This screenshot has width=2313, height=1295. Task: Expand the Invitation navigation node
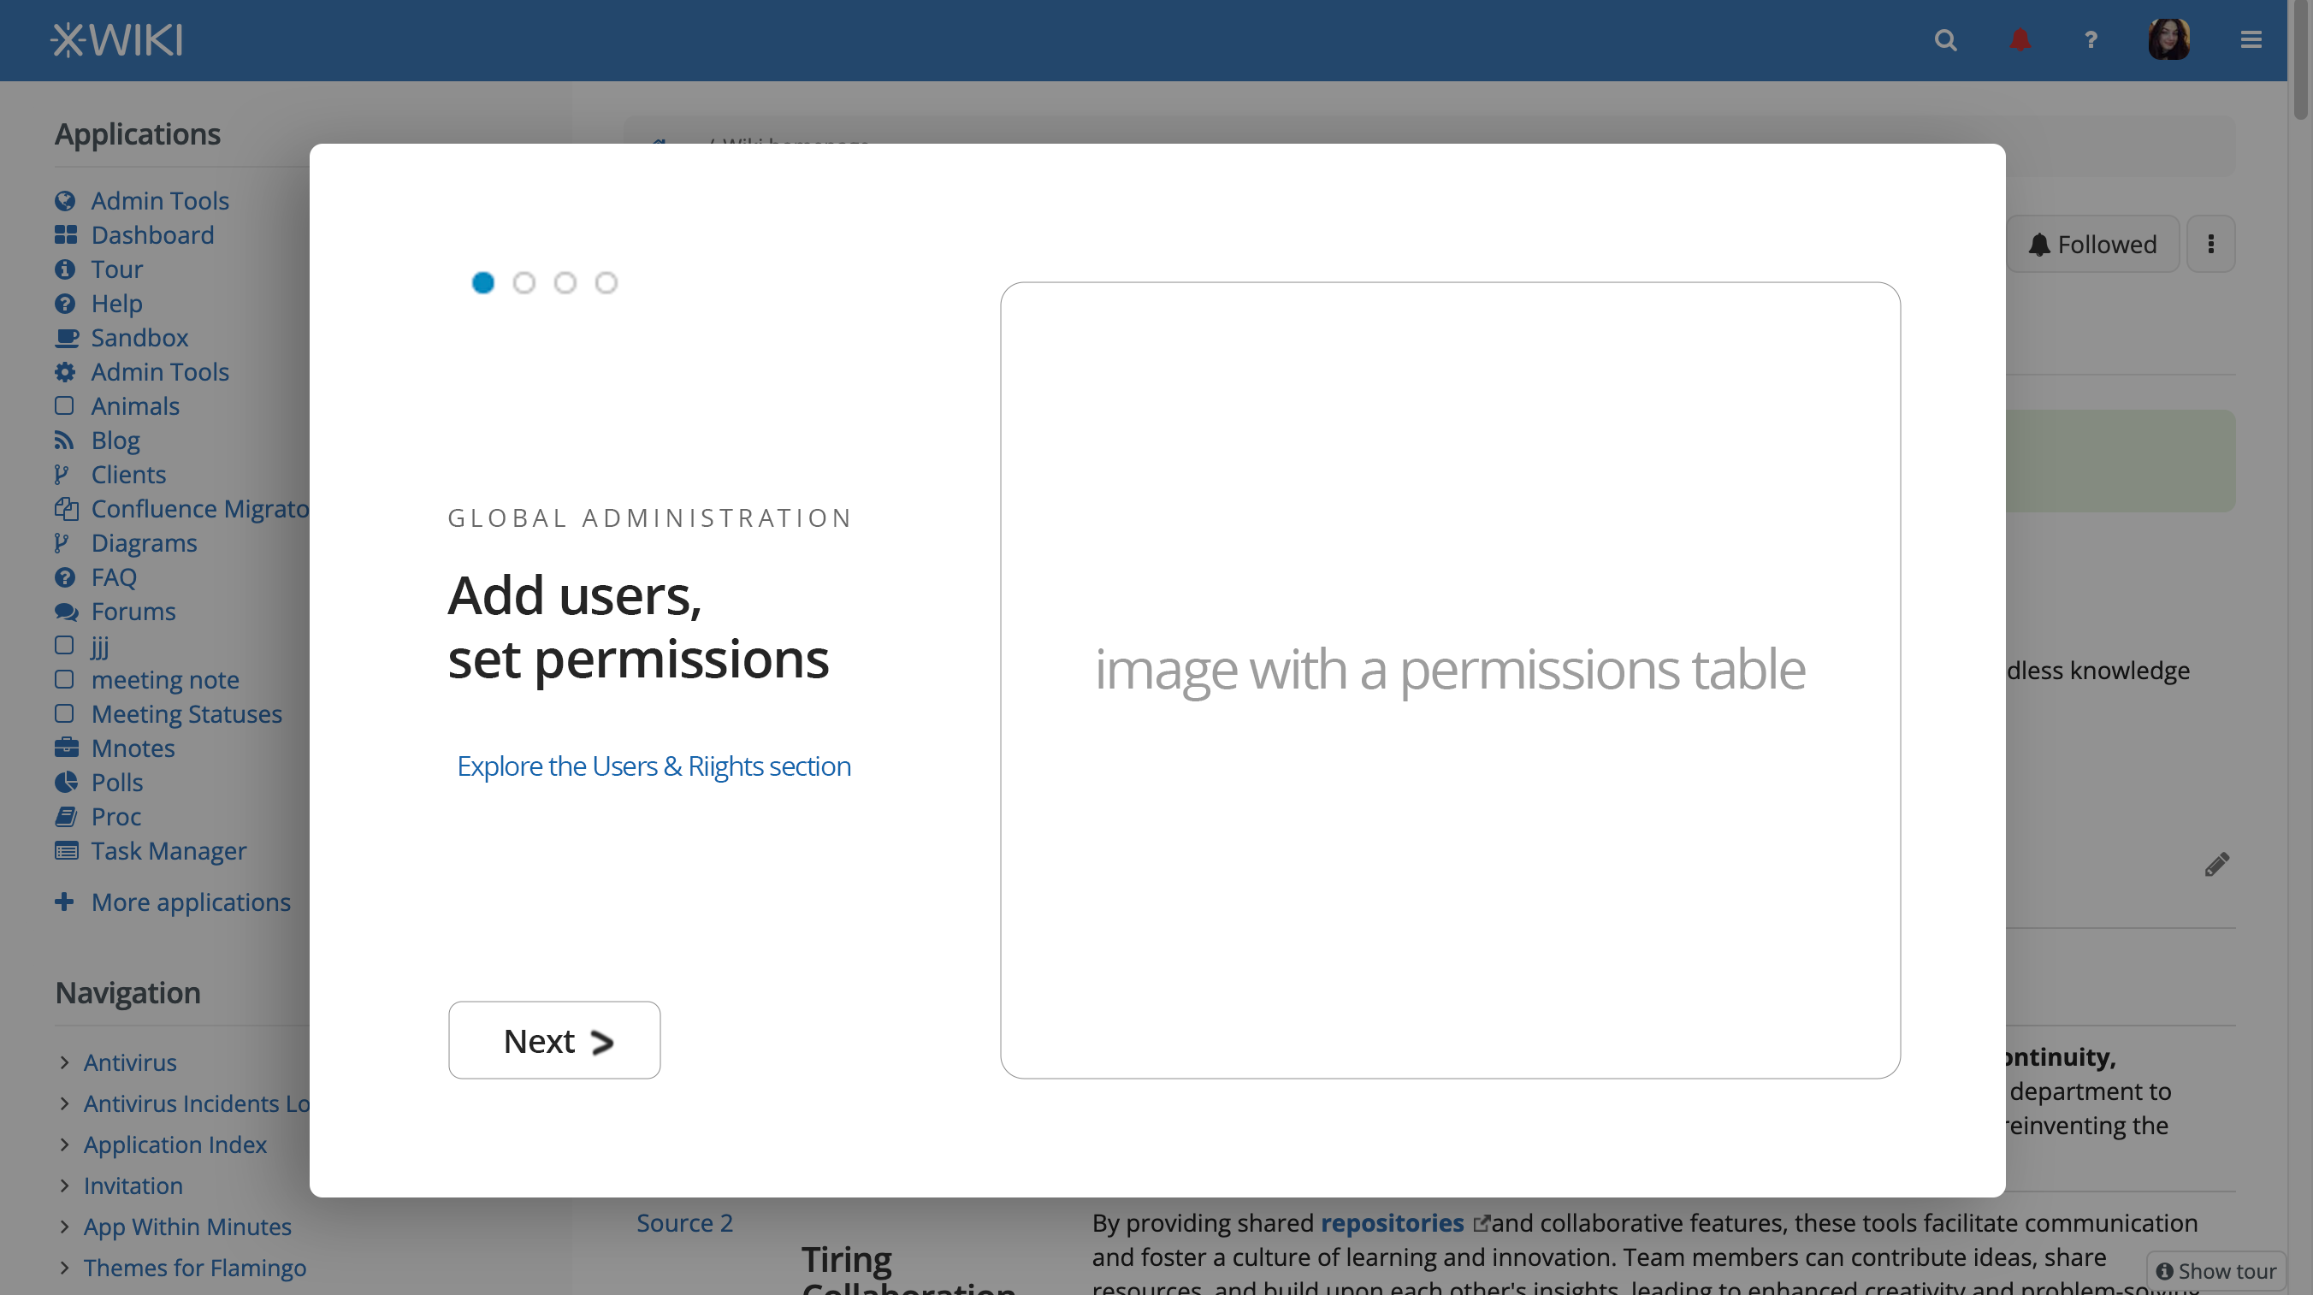[65, 1186]
